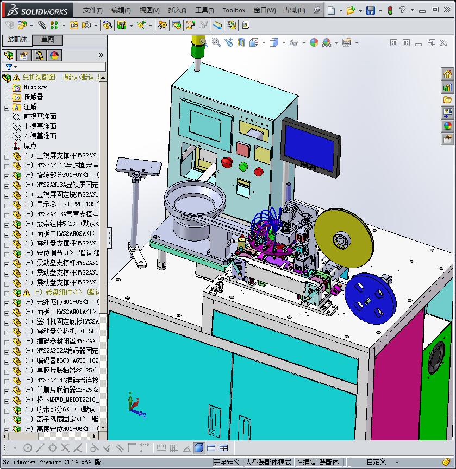
Task: Click the Assembly Features icon
Action: (x=121, y=25)
